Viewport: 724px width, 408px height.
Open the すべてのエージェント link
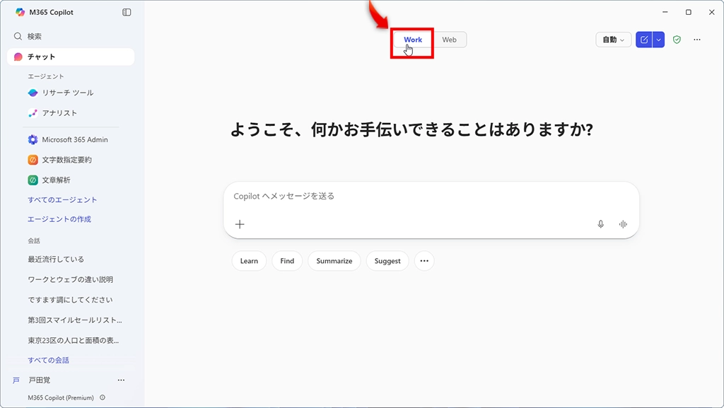click(62, 200)
